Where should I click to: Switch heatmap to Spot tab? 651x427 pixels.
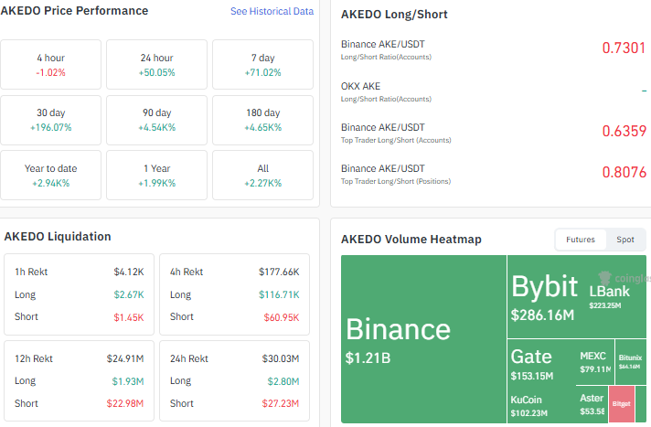(624, 240)
